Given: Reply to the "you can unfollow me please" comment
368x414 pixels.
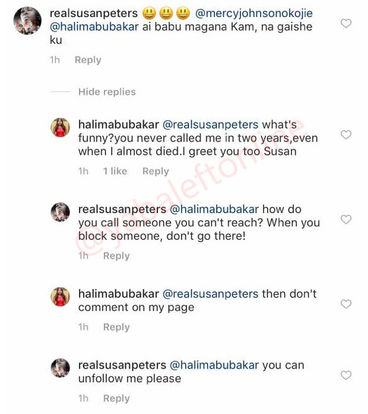Looking at the screenshot, I should click(116, 398).
